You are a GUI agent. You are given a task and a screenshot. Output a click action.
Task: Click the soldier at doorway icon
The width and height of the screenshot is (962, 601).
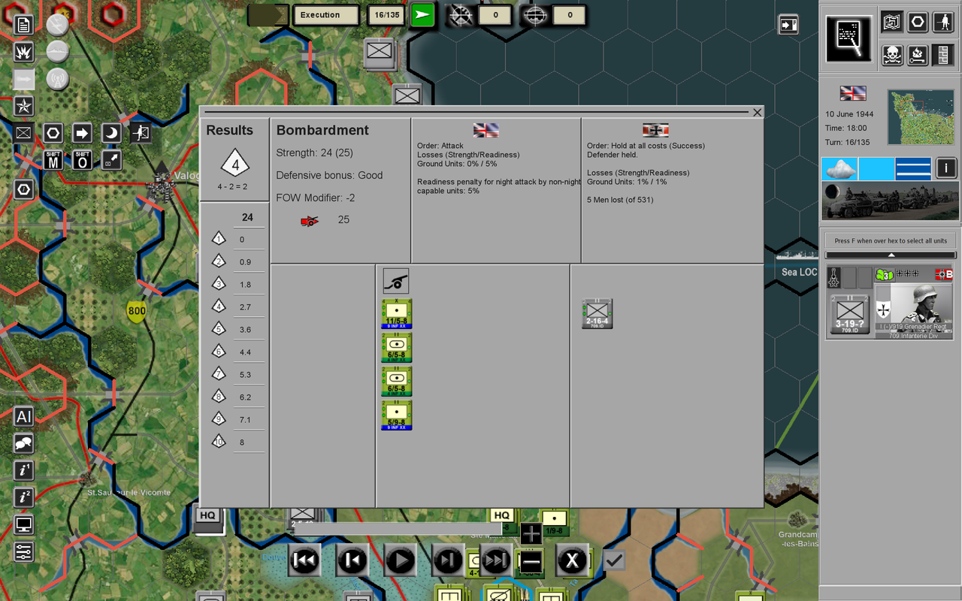click(x=141, y=134)
